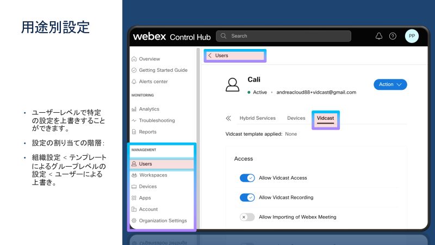This screenshot has height=245, width=435.
Task: Open Troubleshooting in sidebar
Action: coord(157,120)
